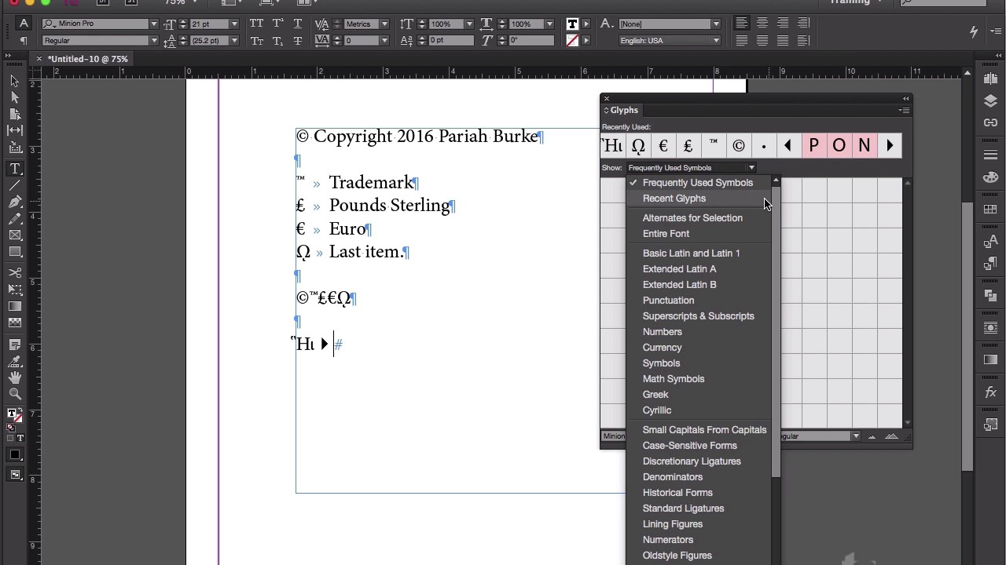Screen dimensions: 1006x565
Task: Open the Links panel icon
Action: point(990,123)
